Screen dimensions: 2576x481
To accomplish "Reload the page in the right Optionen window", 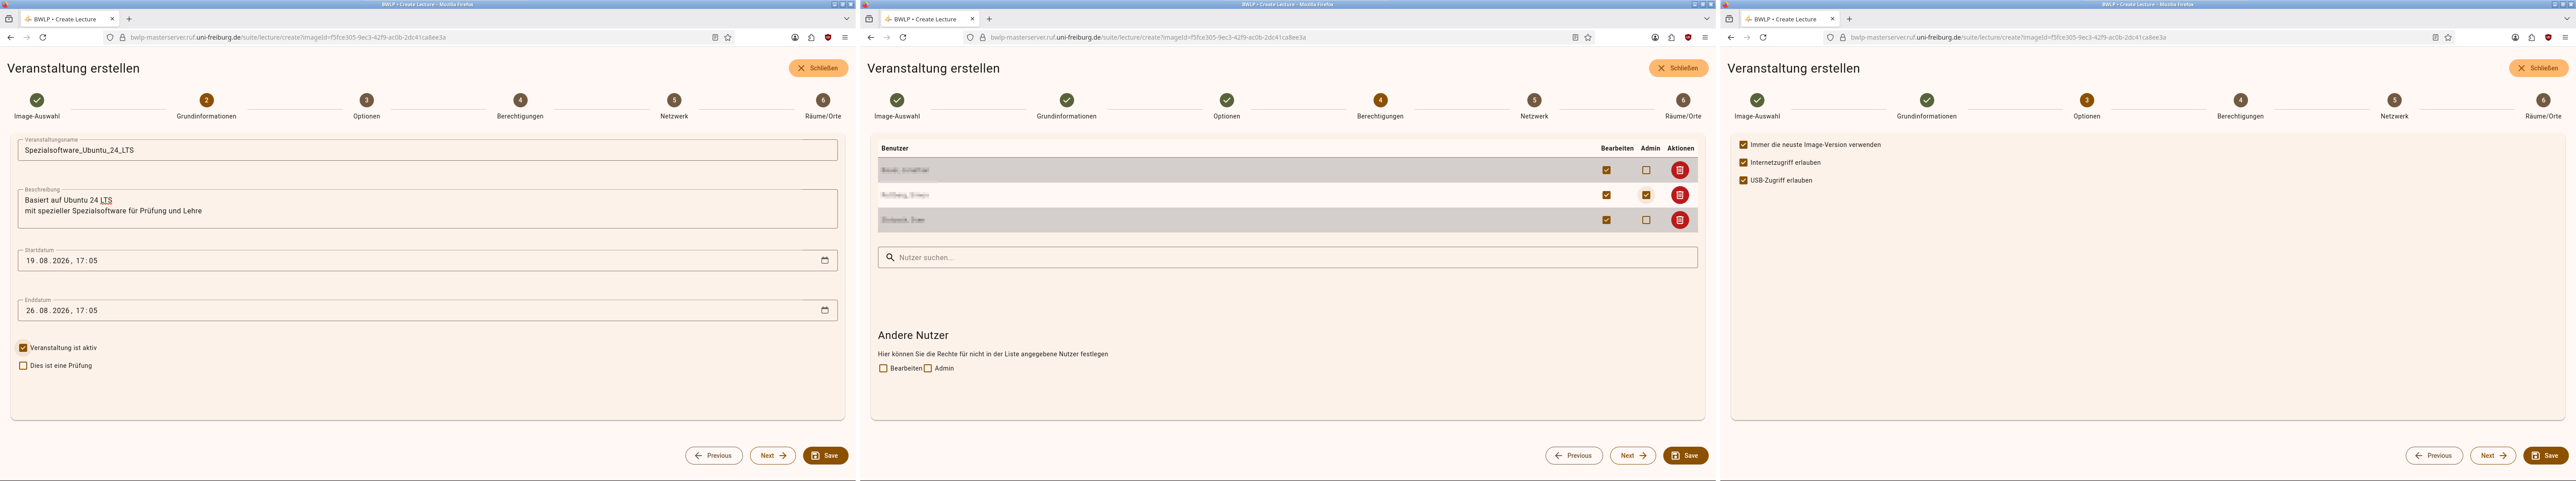I will [x=1763, y=37].
